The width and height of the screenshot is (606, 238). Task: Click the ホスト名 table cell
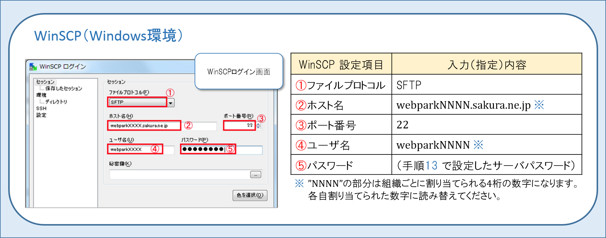click(x=341, y=104)
